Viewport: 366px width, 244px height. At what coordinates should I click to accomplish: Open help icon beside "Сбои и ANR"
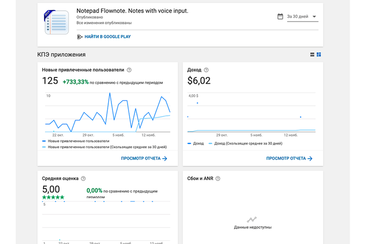point(218,179)
